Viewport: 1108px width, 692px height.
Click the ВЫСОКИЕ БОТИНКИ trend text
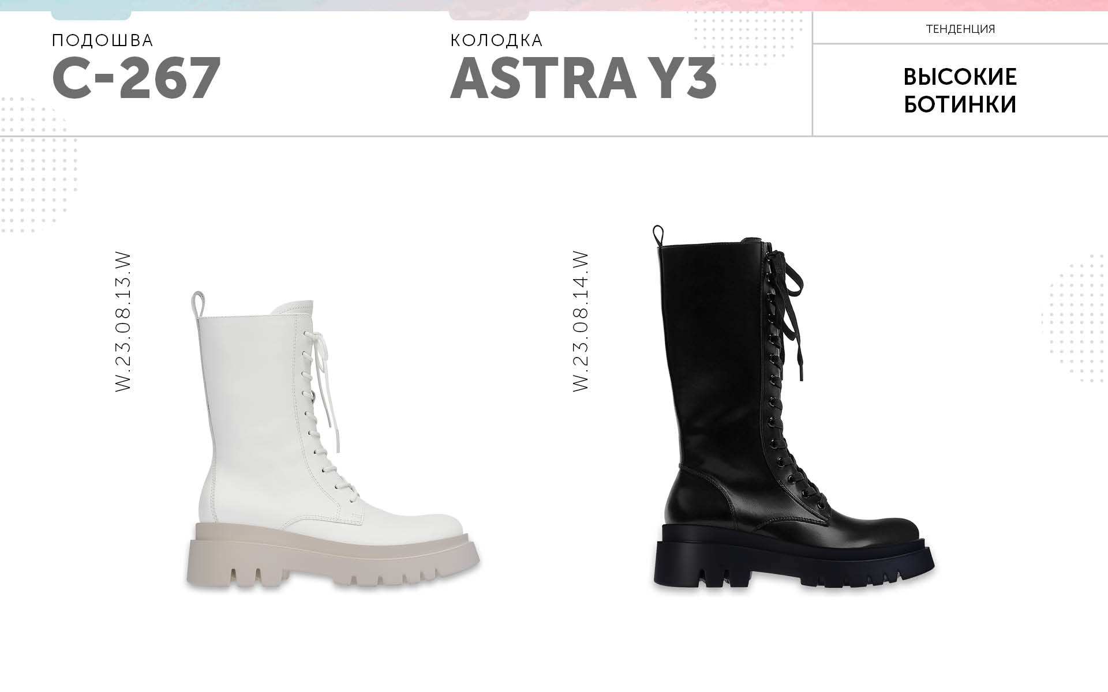click(x=960, y=91)
